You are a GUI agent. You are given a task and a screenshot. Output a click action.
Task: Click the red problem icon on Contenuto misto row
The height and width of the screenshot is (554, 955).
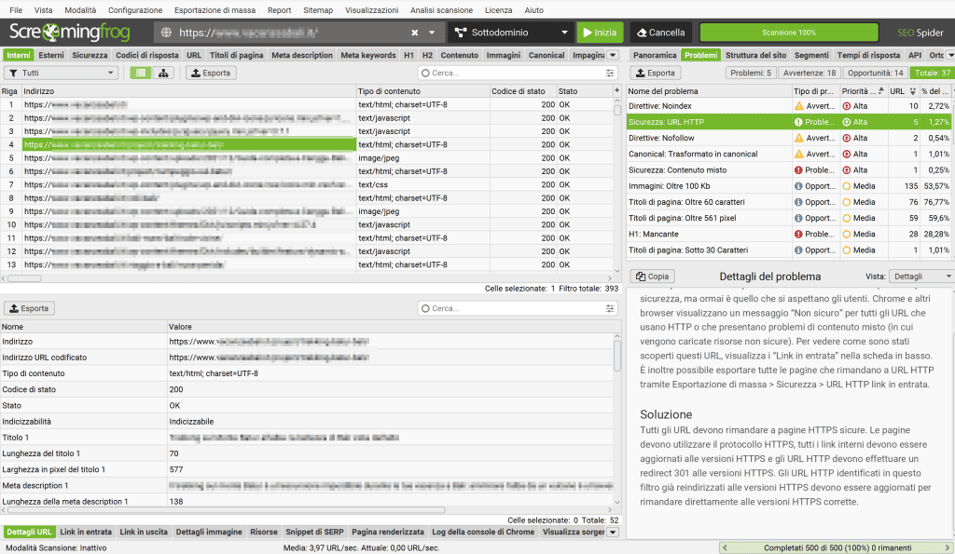click(x=798, y=170)
